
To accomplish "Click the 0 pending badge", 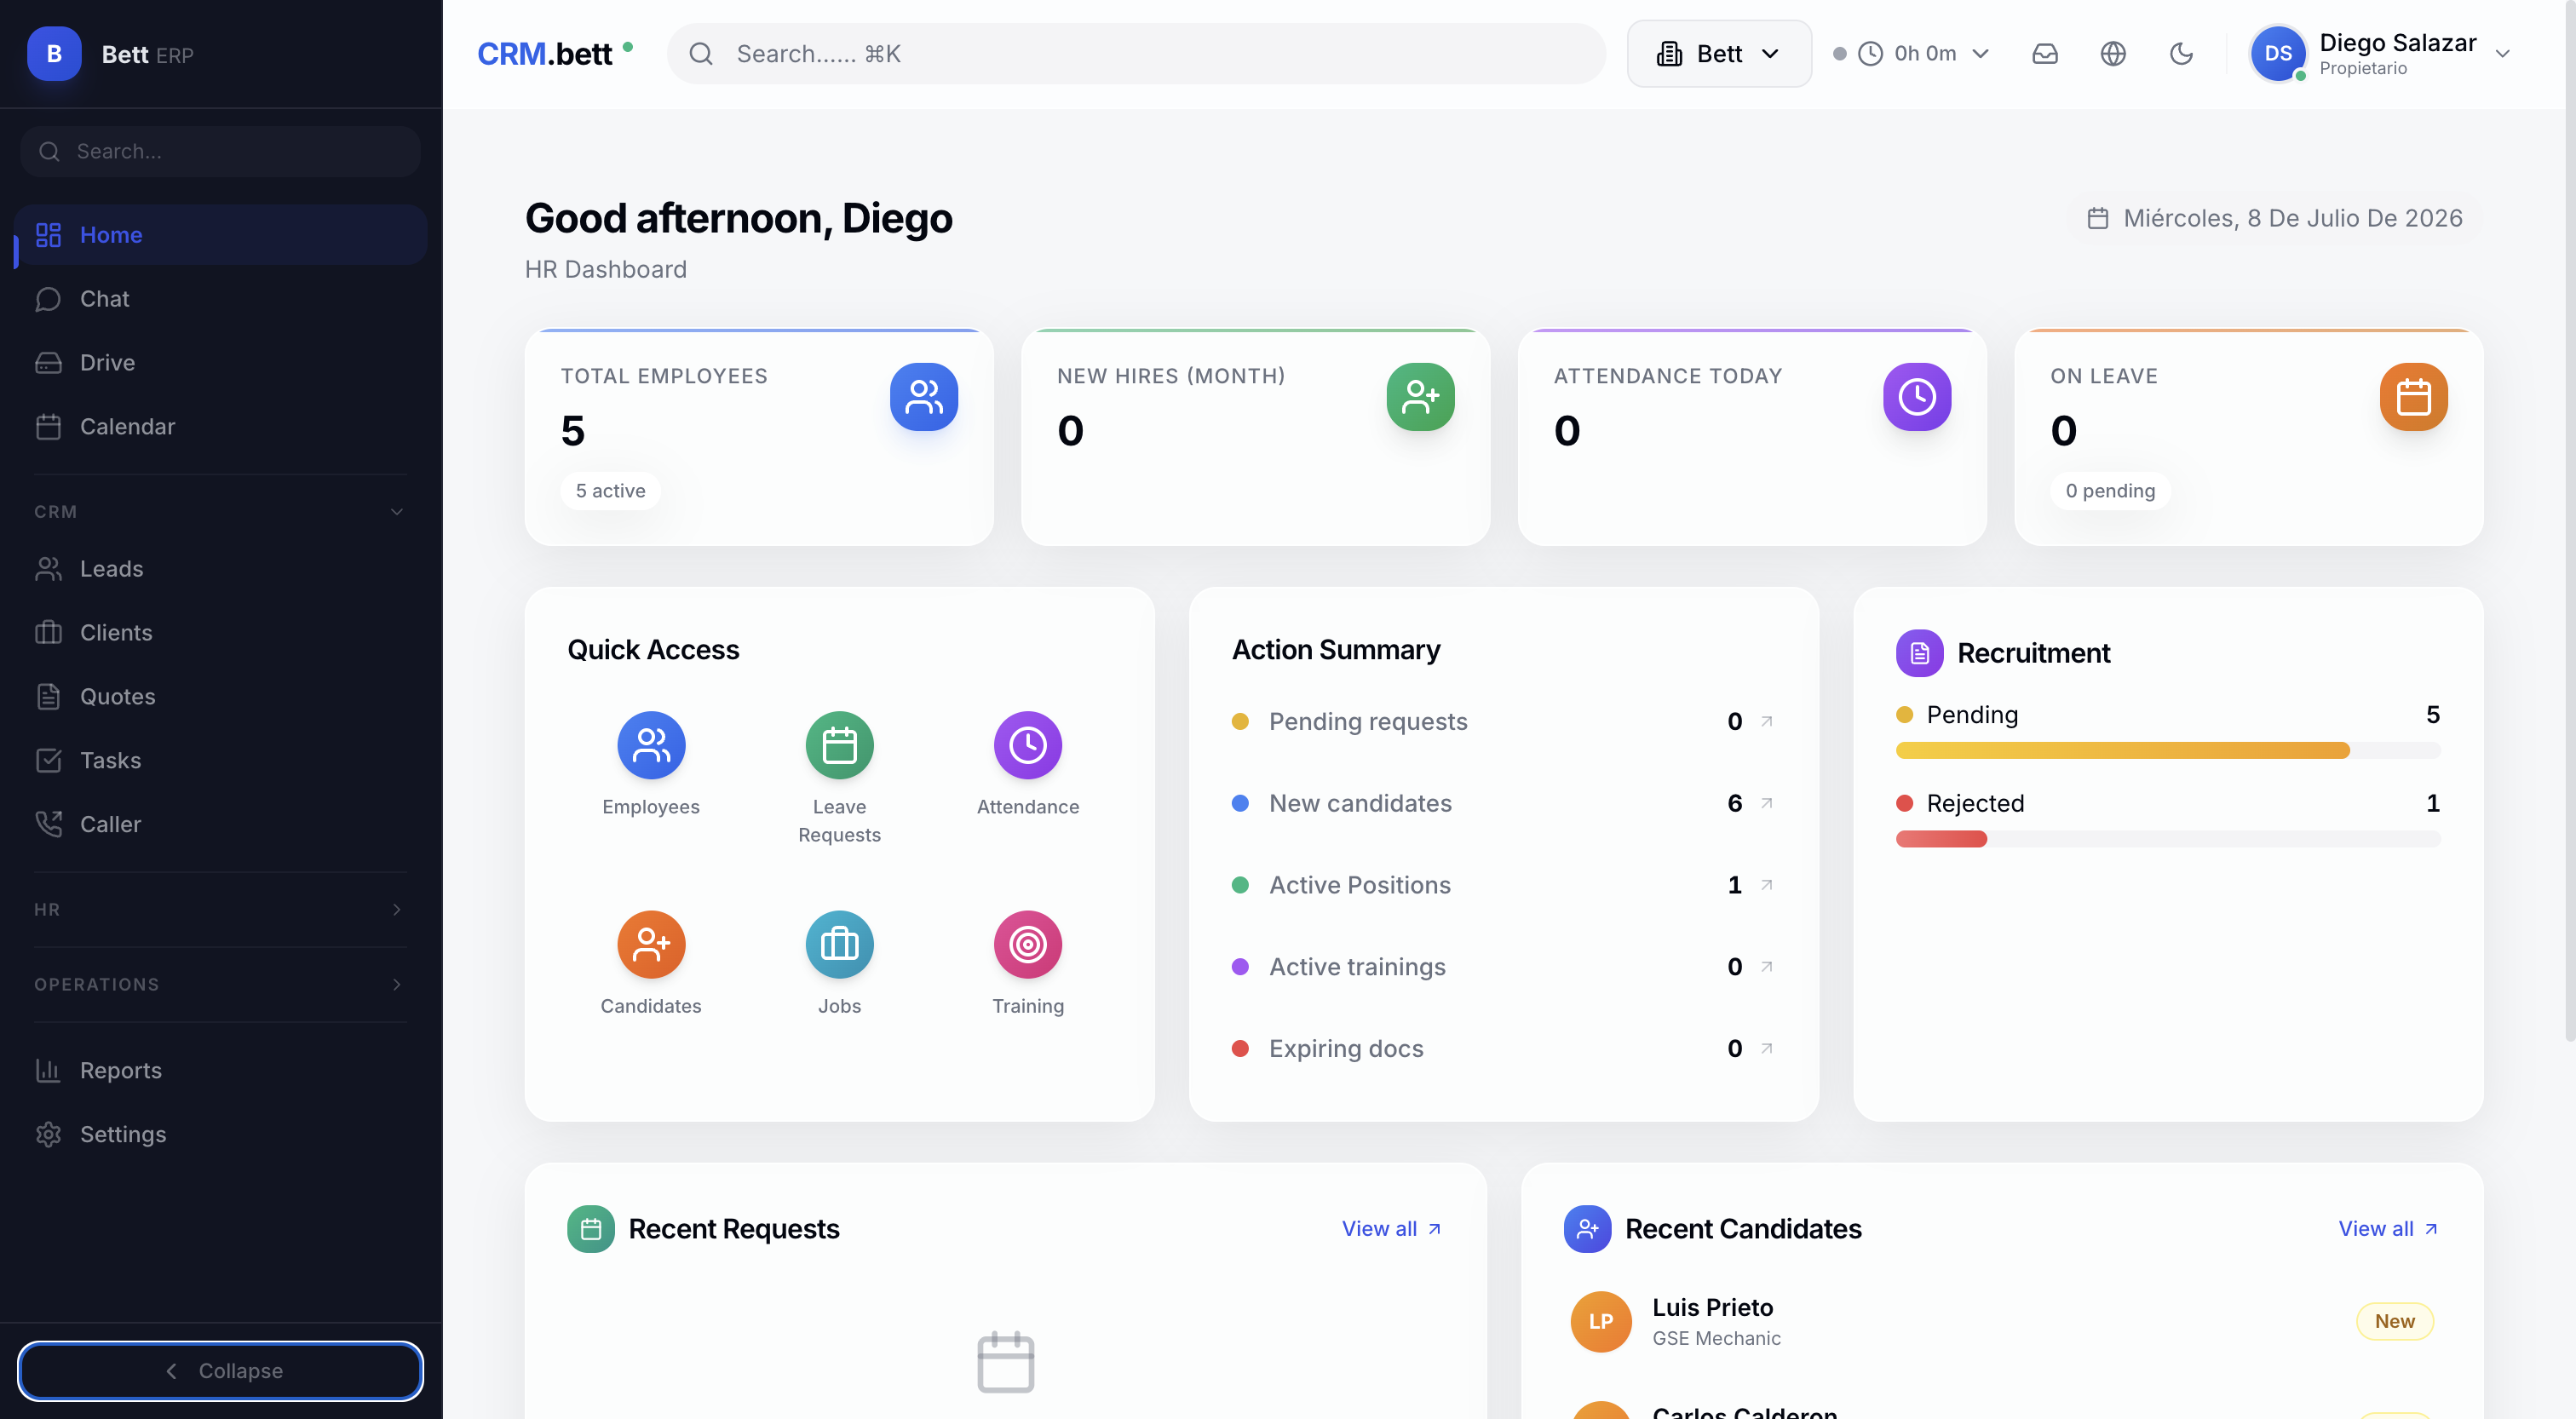I will (2110, 491).
